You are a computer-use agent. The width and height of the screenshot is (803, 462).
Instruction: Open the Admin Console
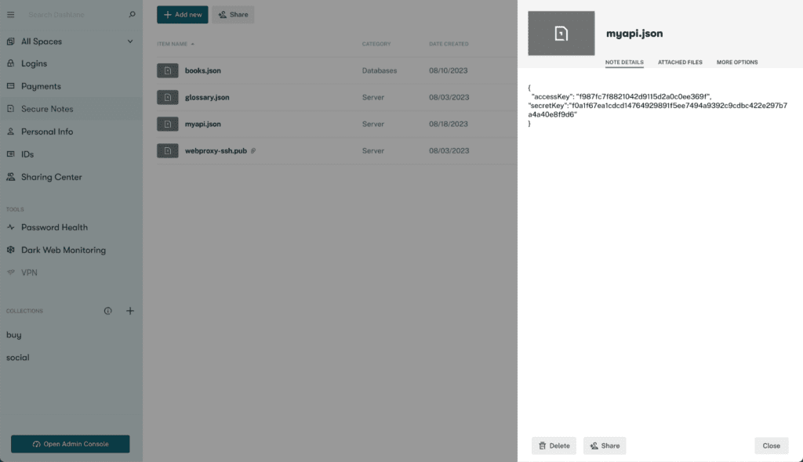[x=70, y=443]
